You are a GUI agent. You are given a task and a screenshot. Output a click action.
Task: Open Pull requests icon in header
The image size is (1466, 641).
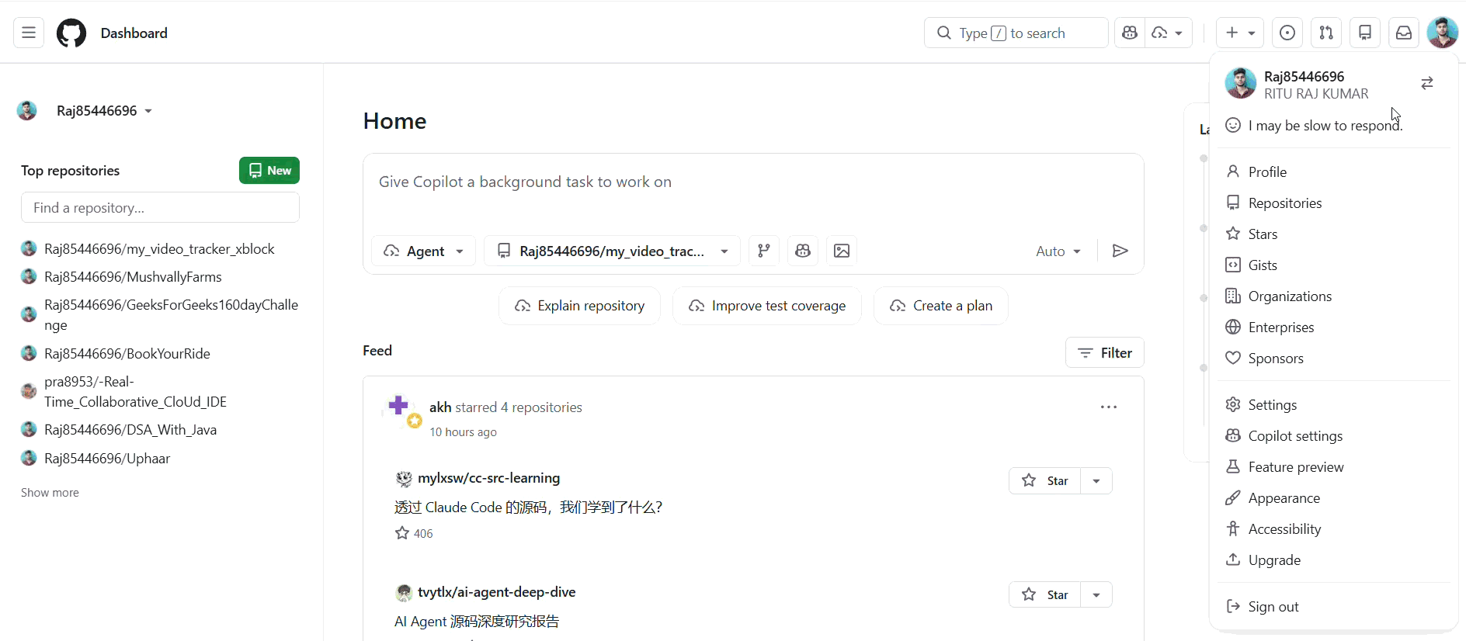coord(1326,33)
